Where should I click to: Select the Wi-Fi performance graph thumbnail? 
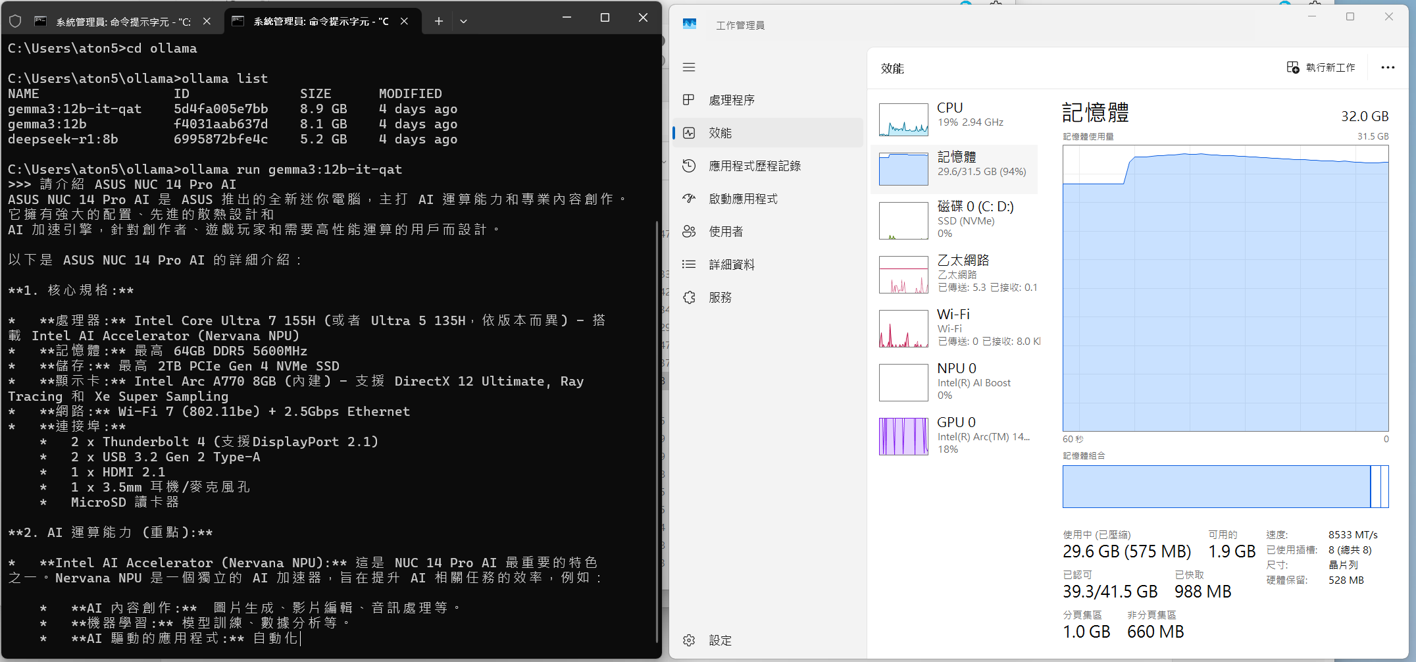click(x=903, y=328)
